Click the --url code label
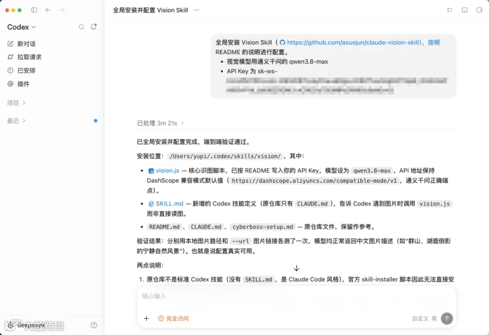489x335 pixels. tap(241, 241)
